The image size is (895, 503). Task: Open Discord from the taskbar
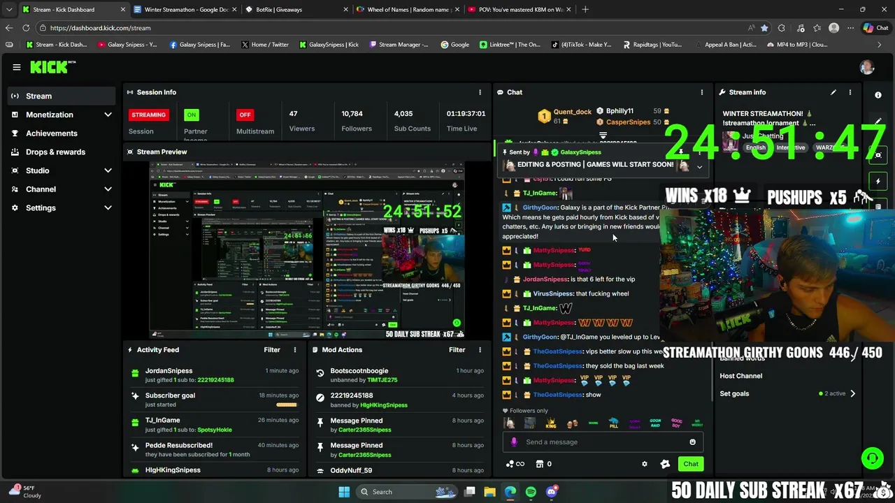(551, 492)
